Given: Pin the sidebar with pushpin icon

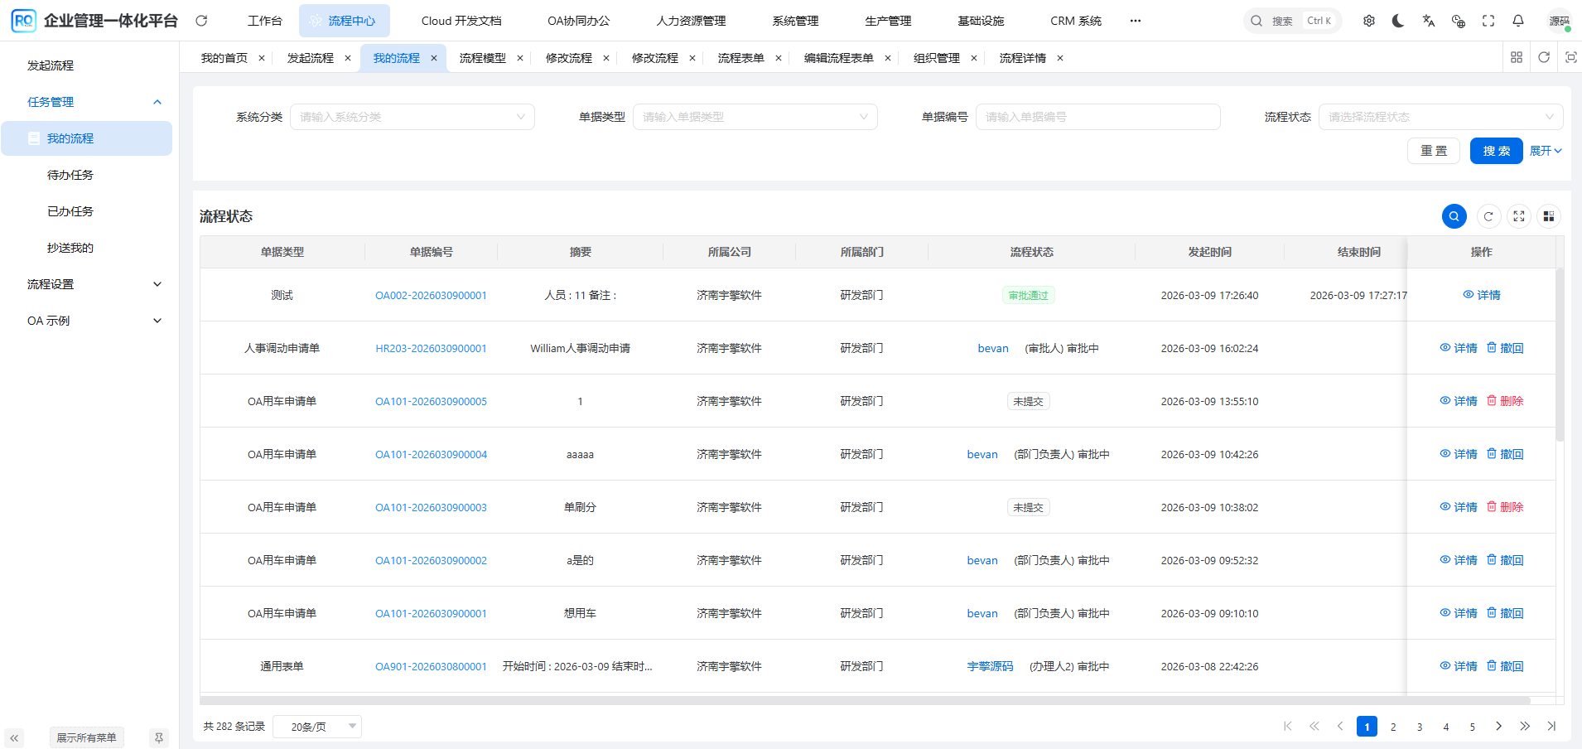Looking at the screenshot, I should (159, 737).
